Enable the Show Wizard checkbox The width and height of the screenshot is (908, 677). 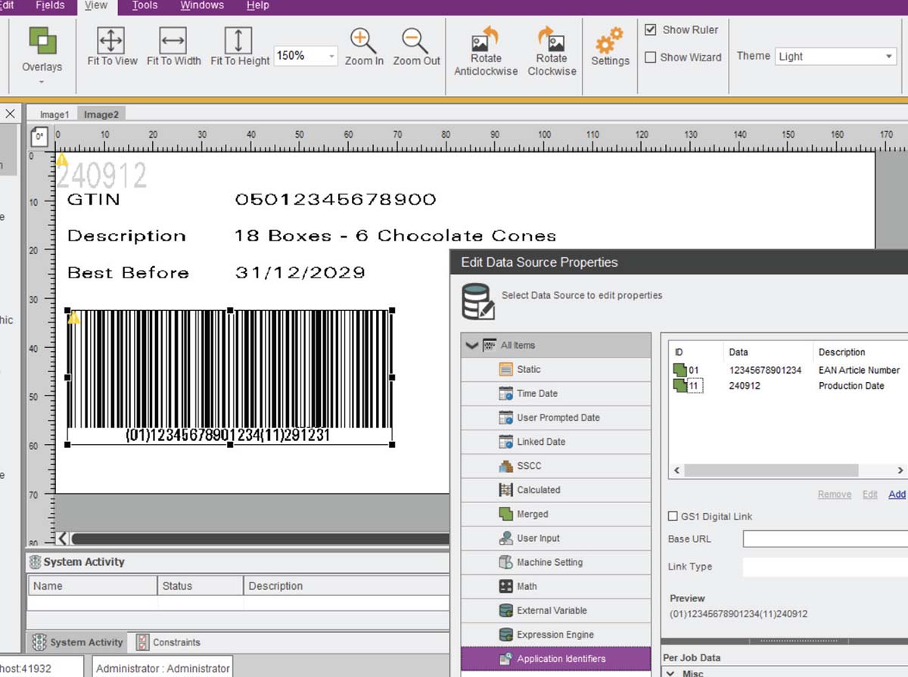click(x=650, y=57)
